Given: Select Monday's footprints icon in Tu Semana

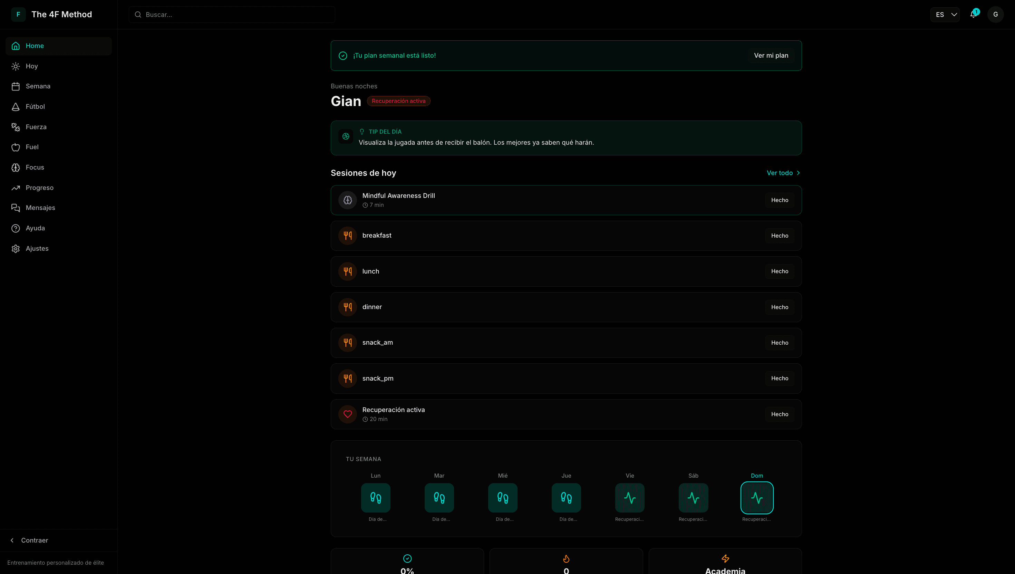Looking at the screenshot, I should point(376,498).
